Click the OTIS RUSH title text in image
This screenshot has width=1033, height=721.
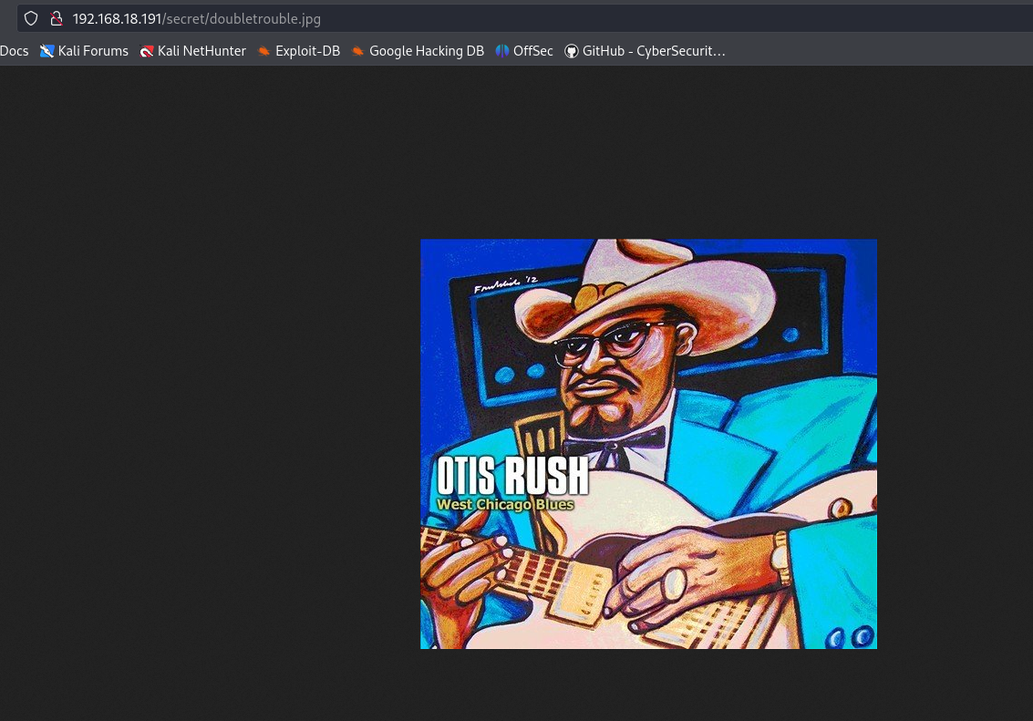[512, 475]
